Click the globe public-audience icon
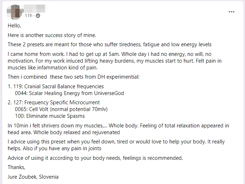Viewport: 245px width, 184px height. (38, 16)
